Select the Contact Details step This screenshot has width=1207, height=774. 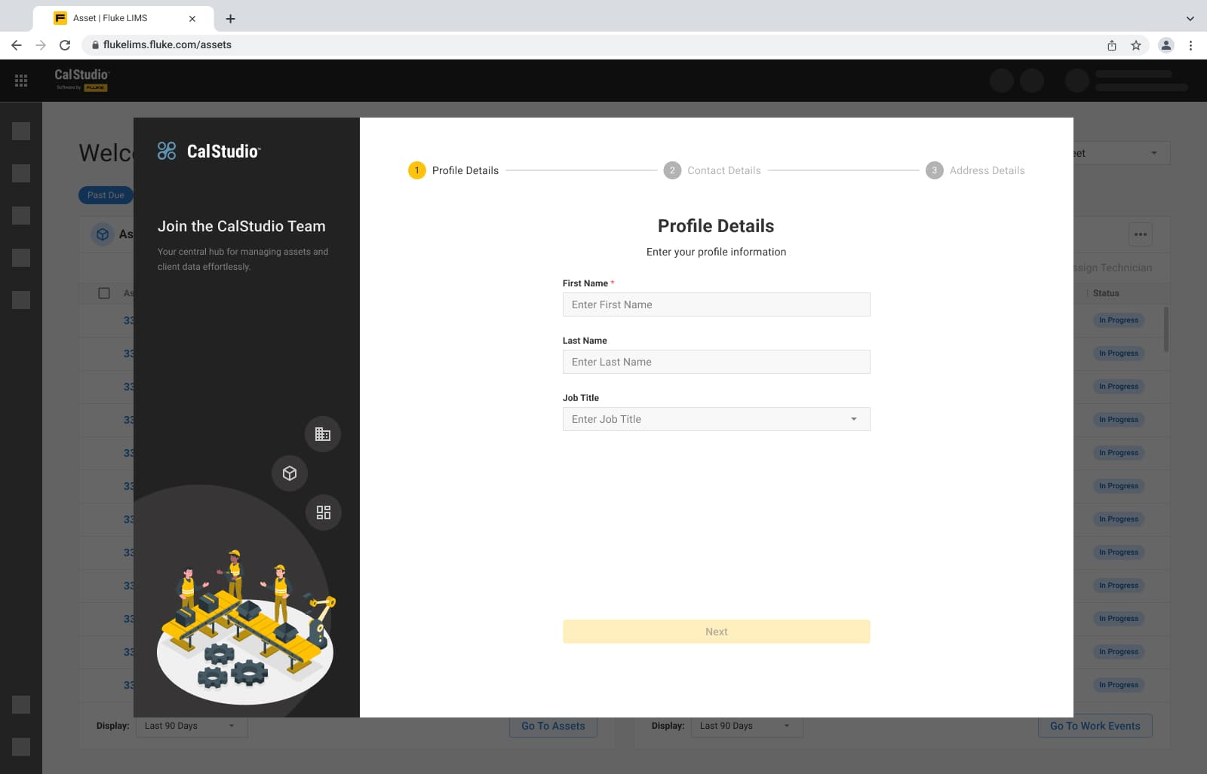coord(712,170)
